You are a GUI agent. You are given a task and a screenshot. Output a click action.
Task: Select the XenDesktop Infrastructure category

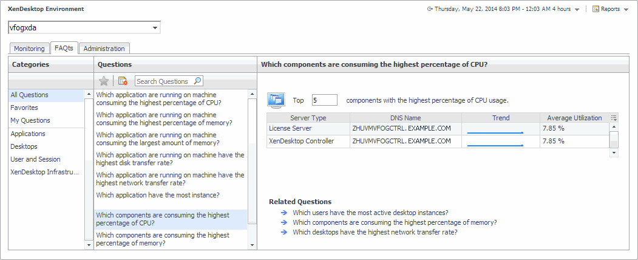tap(45, 172)
